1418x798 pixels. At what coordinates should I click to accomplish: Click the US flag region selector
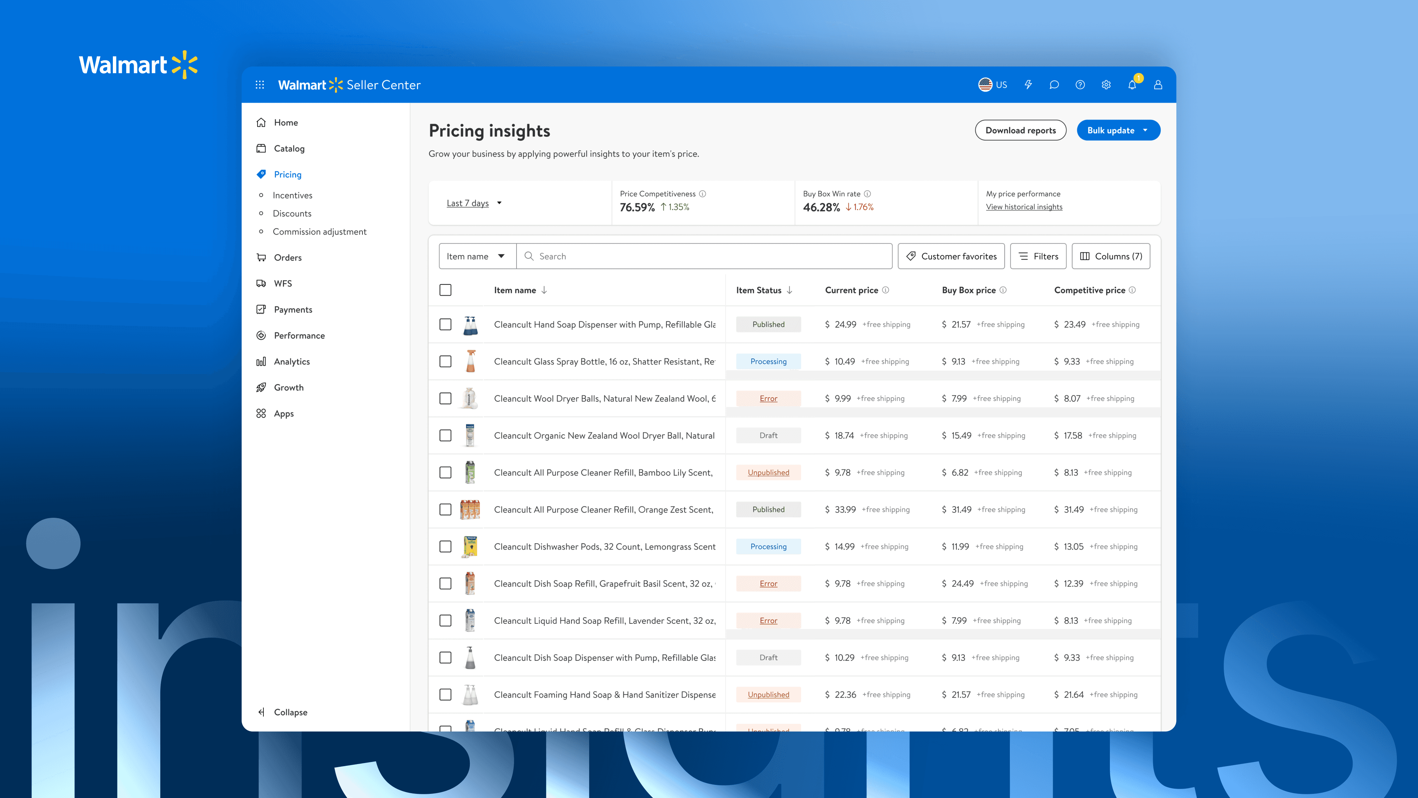[993, 85]
